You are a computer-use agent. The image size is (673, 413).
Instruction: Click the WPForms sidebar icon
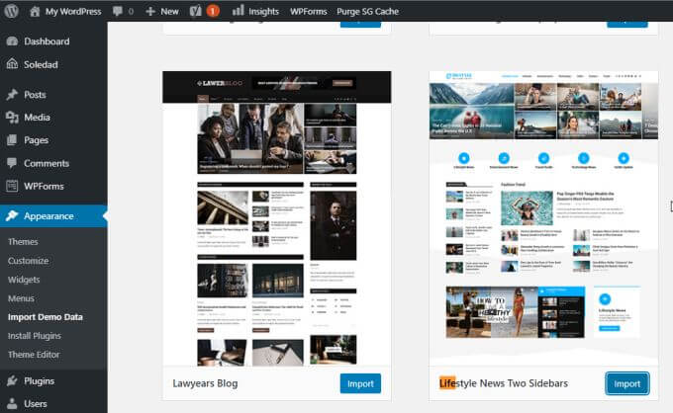coord(12,186)
